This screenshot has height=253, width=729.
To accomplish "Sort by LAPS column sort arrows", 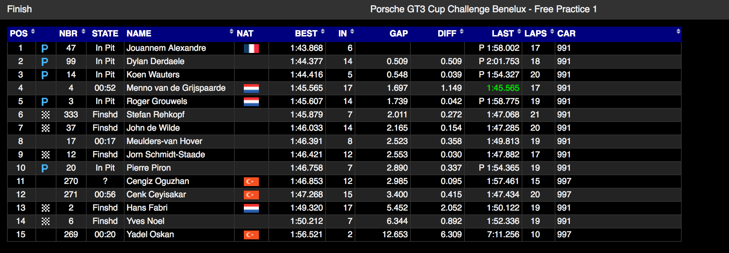I will click(x=552, y=32).
